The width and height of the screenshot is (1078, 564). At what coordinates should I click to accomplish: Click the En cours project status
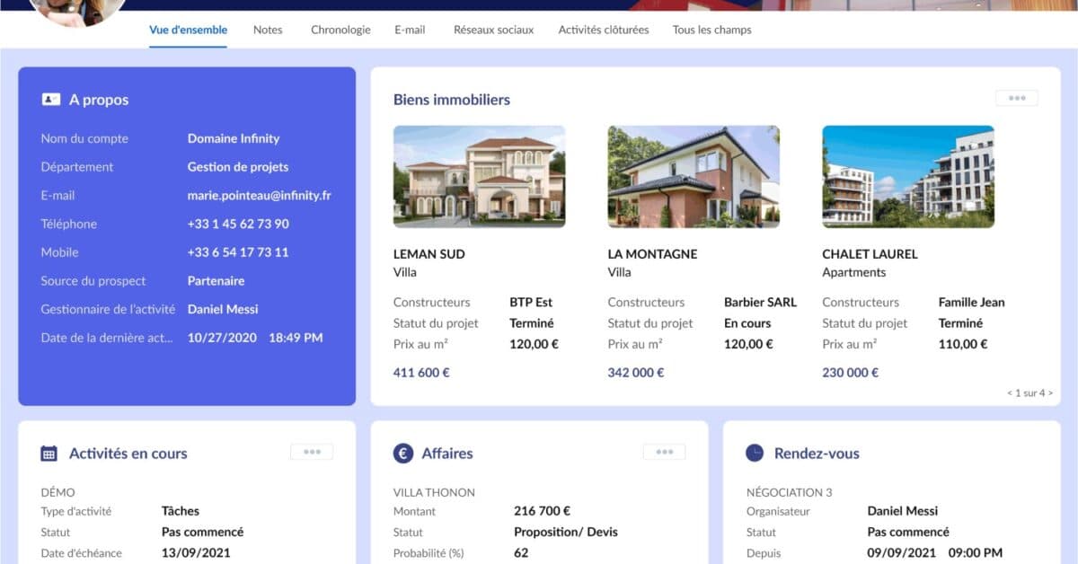tap(747, 323)
